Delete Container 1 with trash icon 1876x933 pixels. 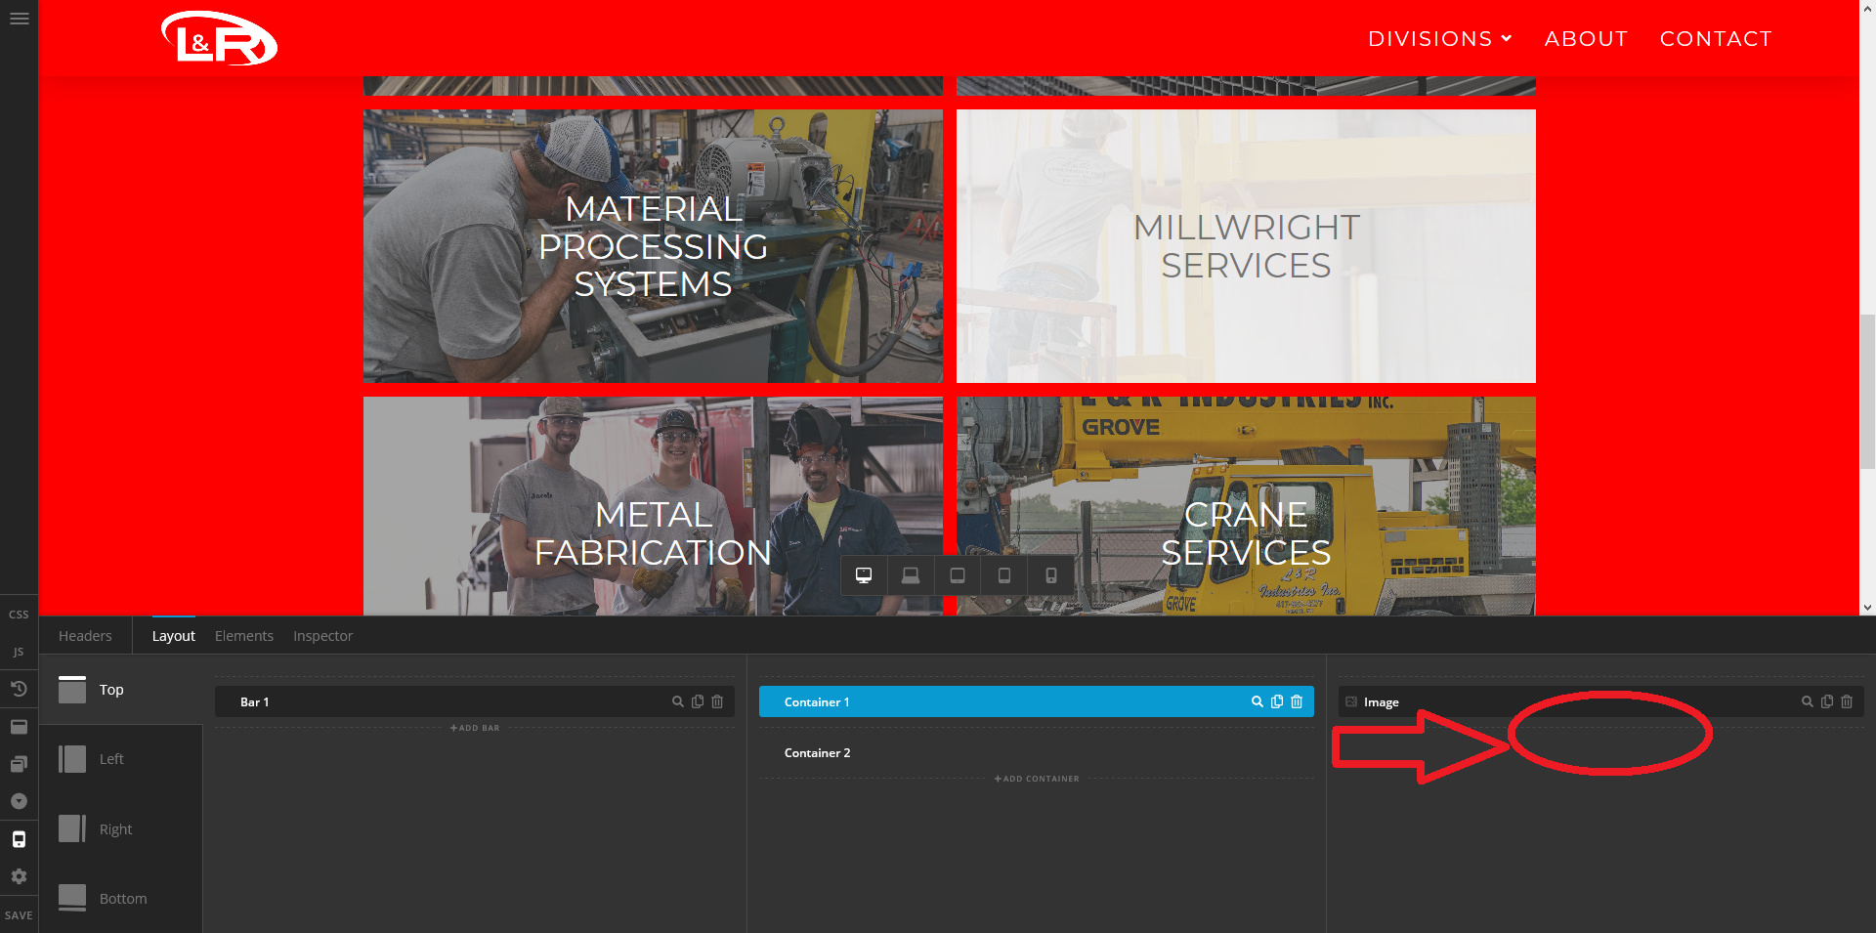click(x=1297, y=701)
